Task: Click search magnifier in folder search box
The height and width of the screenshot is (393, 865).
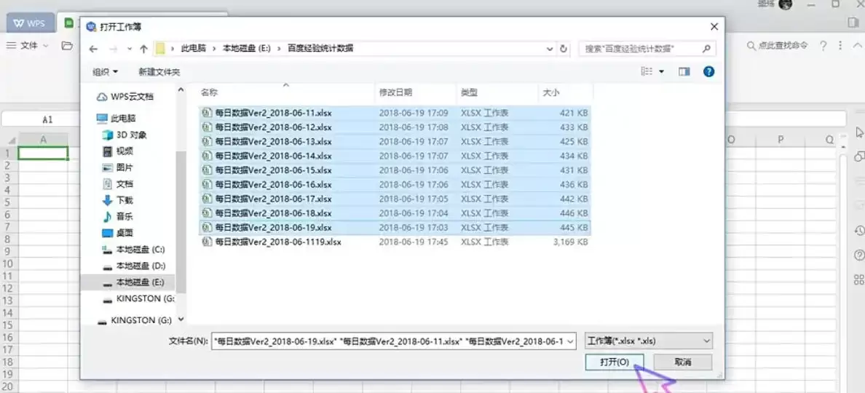Action: [706, 49]
